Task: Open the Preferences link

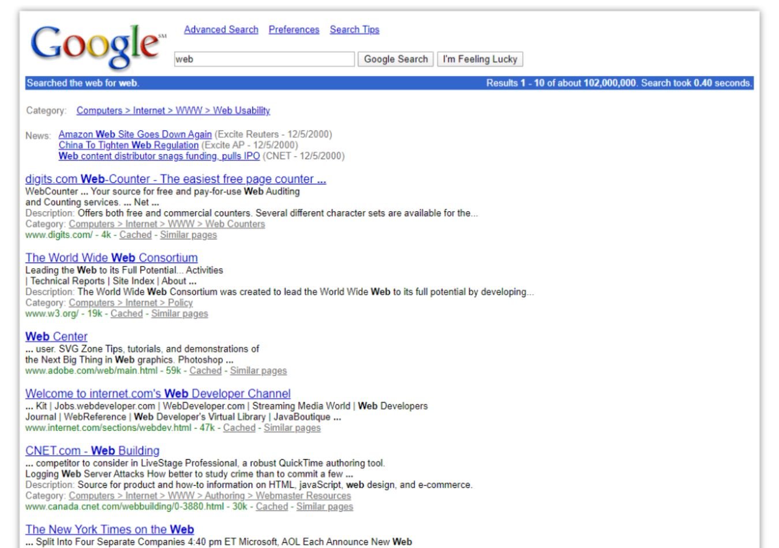Action: coord(294,29)
